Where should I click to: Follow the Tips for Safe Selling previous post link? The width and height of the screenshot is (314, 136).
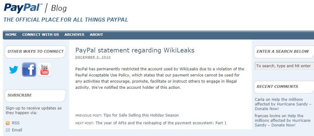141,115
